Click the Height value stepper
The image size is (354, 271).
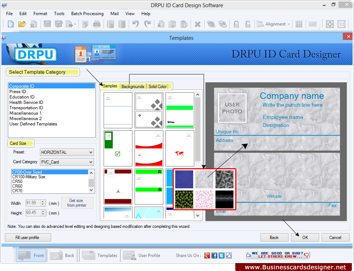[43, 212]
